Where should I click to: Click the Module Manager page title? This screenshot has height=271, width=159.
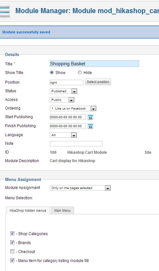87,11
